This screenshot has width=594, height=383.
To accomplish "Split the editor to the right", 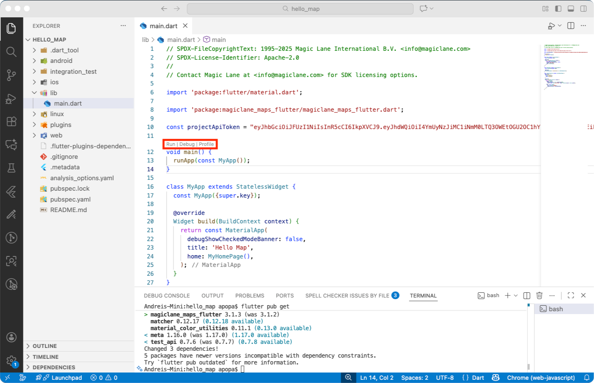I will coord(571,26).
